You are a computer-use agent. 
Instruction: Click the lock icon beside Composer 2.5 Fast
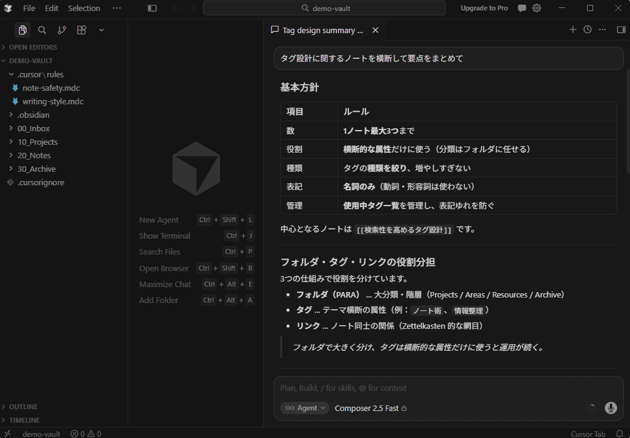point(404,409)
